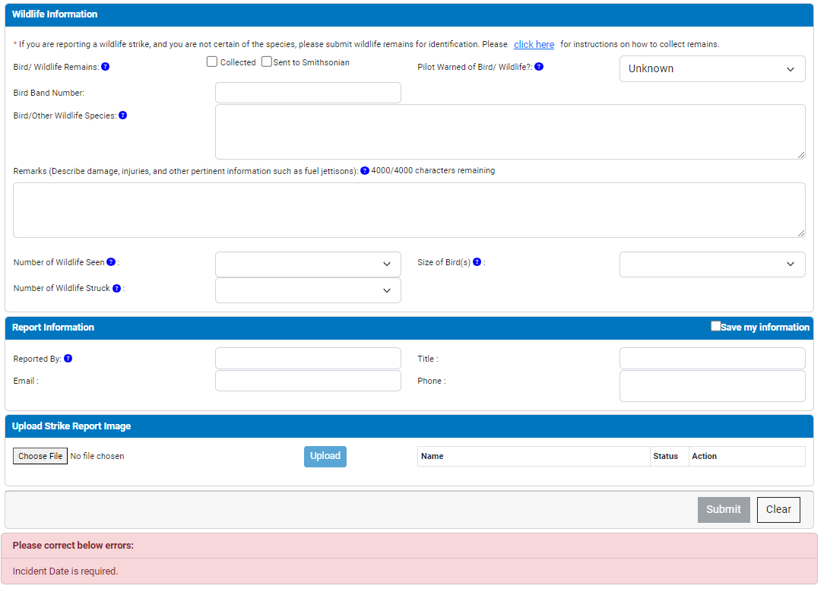Screen dimensions: 827x592
Task: Open help icon beside Number of Wildlife Seen
Action: [111, 261]
